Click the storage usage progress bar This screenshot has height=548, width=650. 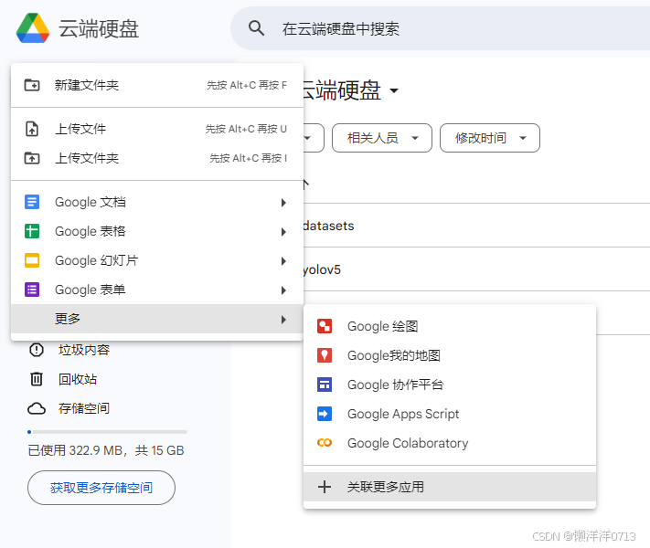tap(107, 432)
